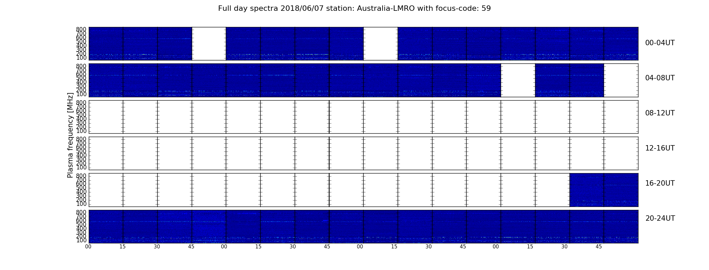Select the "04-08UT" row label
709x270 pixels.
[660, 78]
